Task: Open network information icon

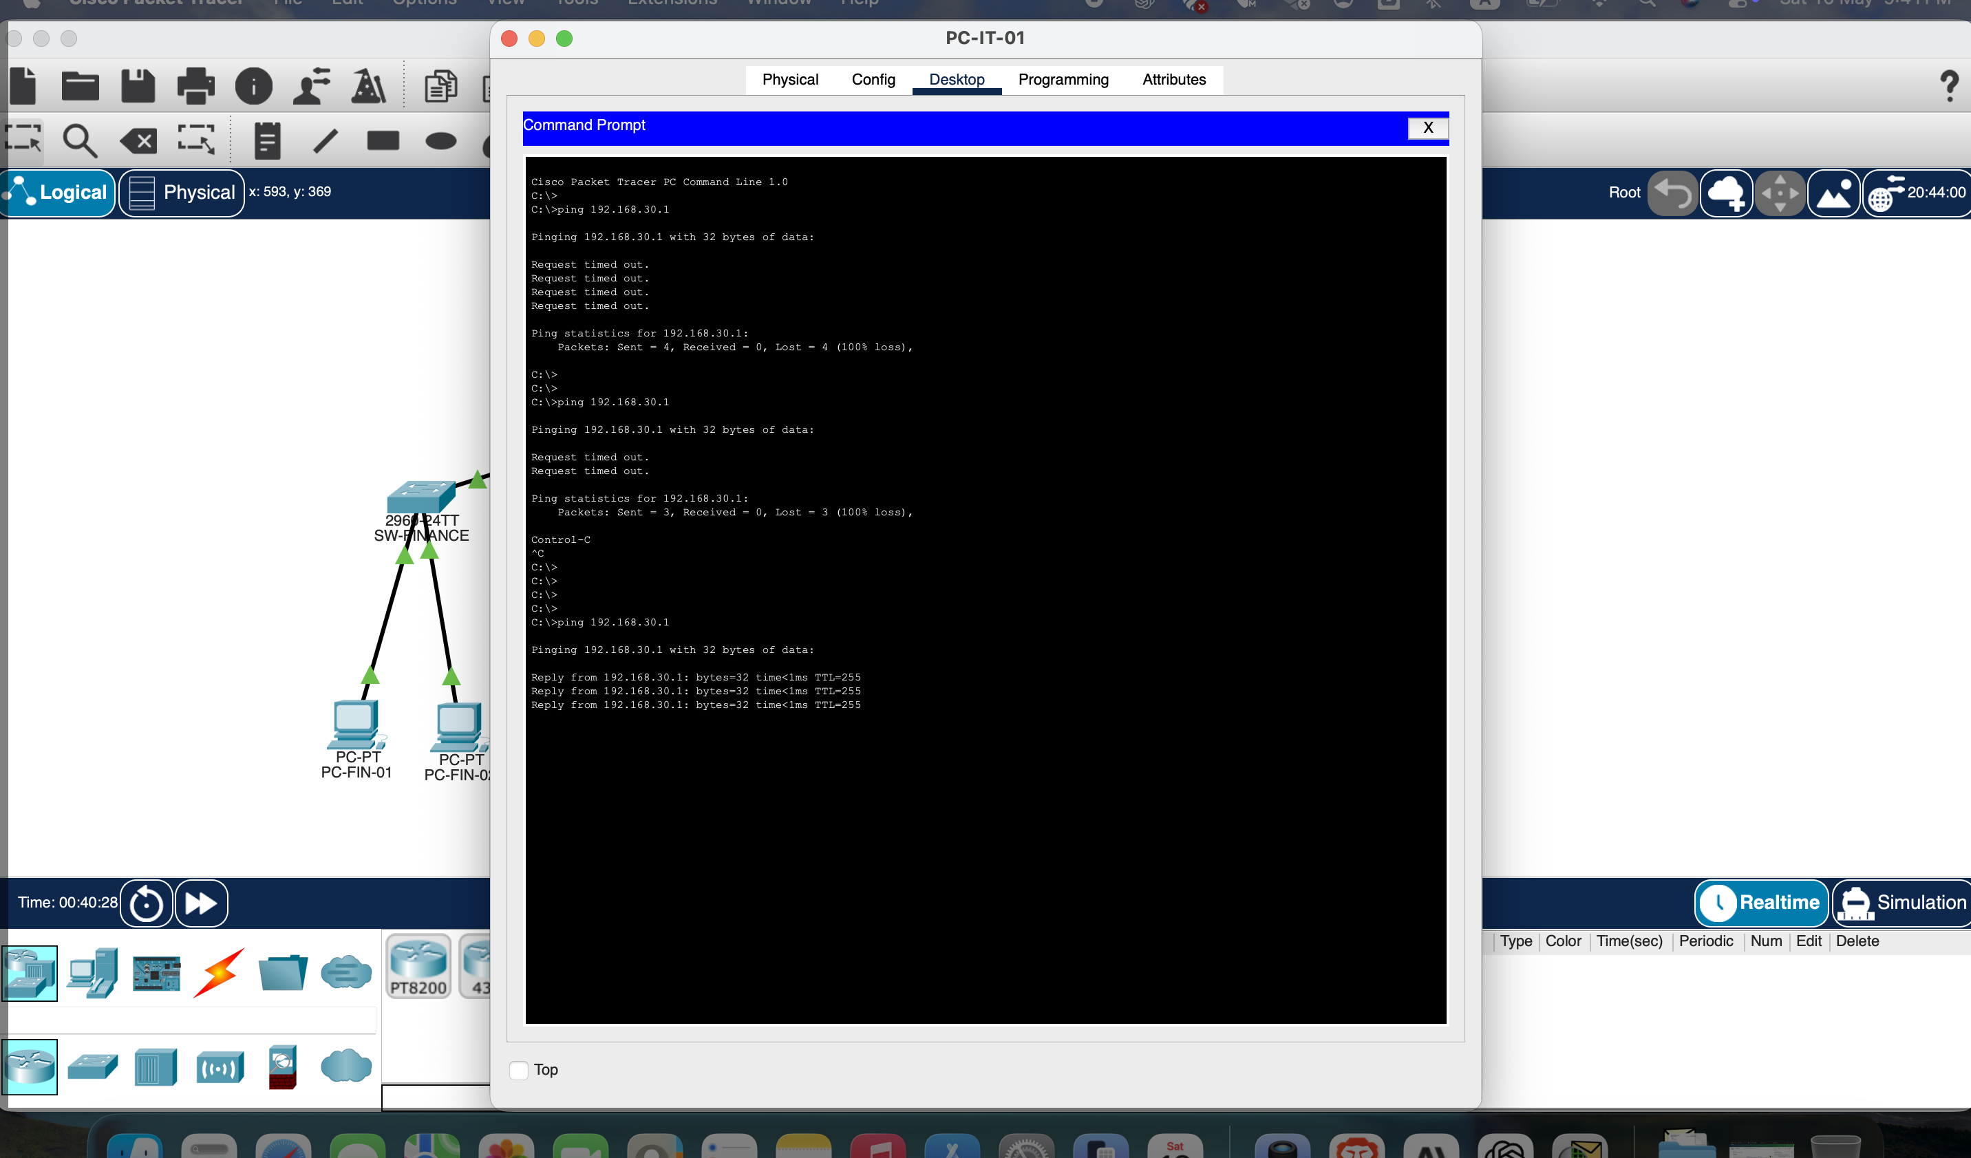Action: coord(253,86)
